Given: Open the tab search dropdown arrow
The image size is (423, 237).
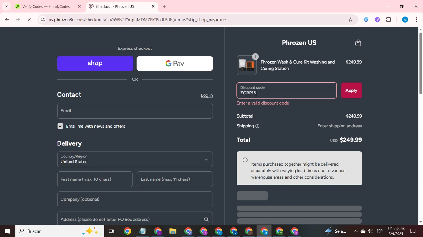Looking at the screenshot, I should click(6, 6).
